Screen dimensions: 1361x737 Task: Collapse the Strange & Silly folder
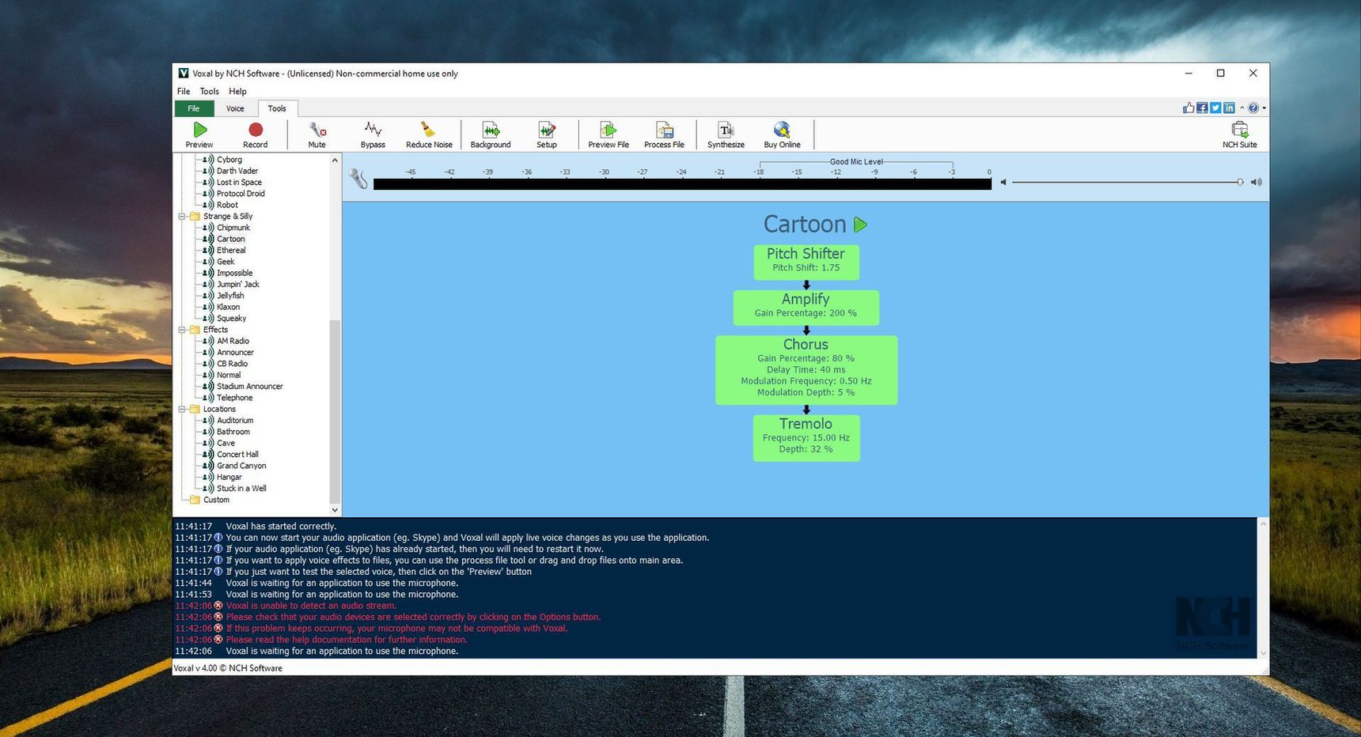pos(182,216)
